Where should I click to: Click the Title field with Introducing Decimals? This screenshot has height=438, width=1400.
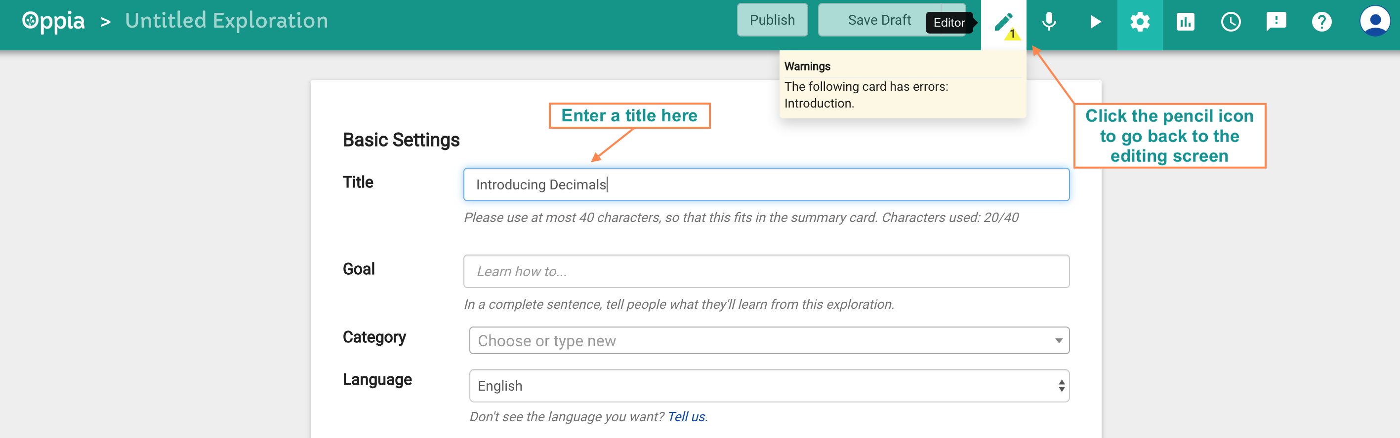click(766, 184)
